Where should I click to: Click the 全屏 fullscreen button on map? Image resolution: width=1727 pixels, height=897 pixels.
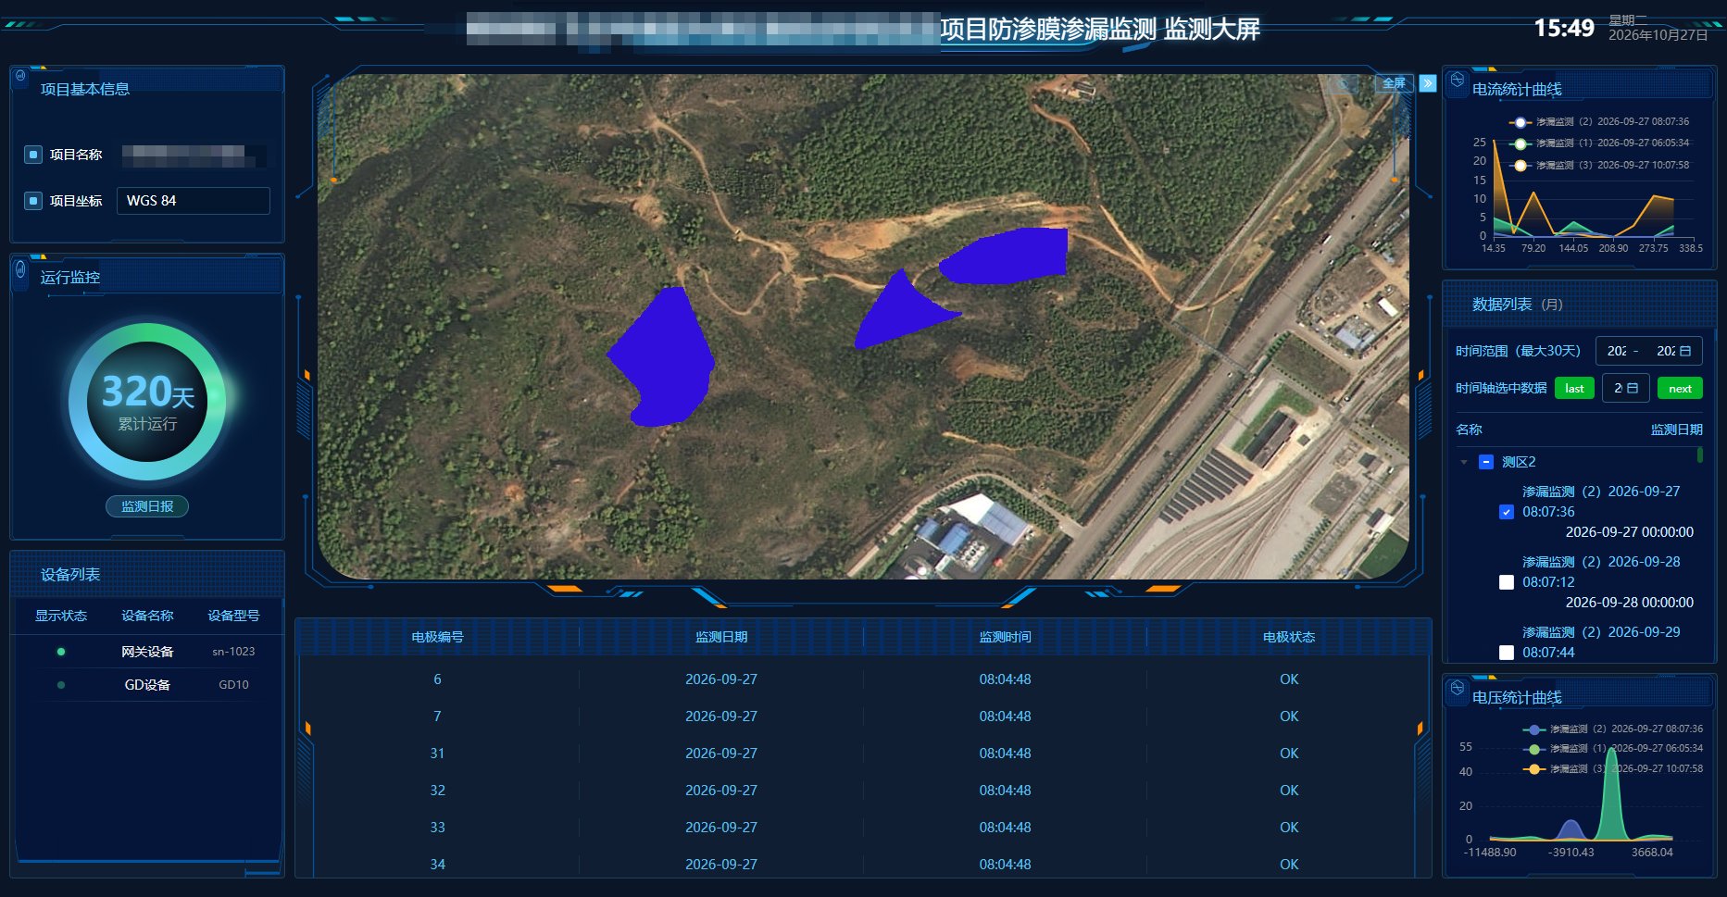click(x=1394, y=83)
